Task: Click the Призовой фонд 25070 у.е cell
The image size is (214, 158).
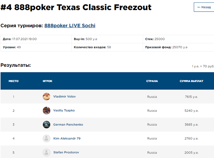Action: tap(178, 47)
